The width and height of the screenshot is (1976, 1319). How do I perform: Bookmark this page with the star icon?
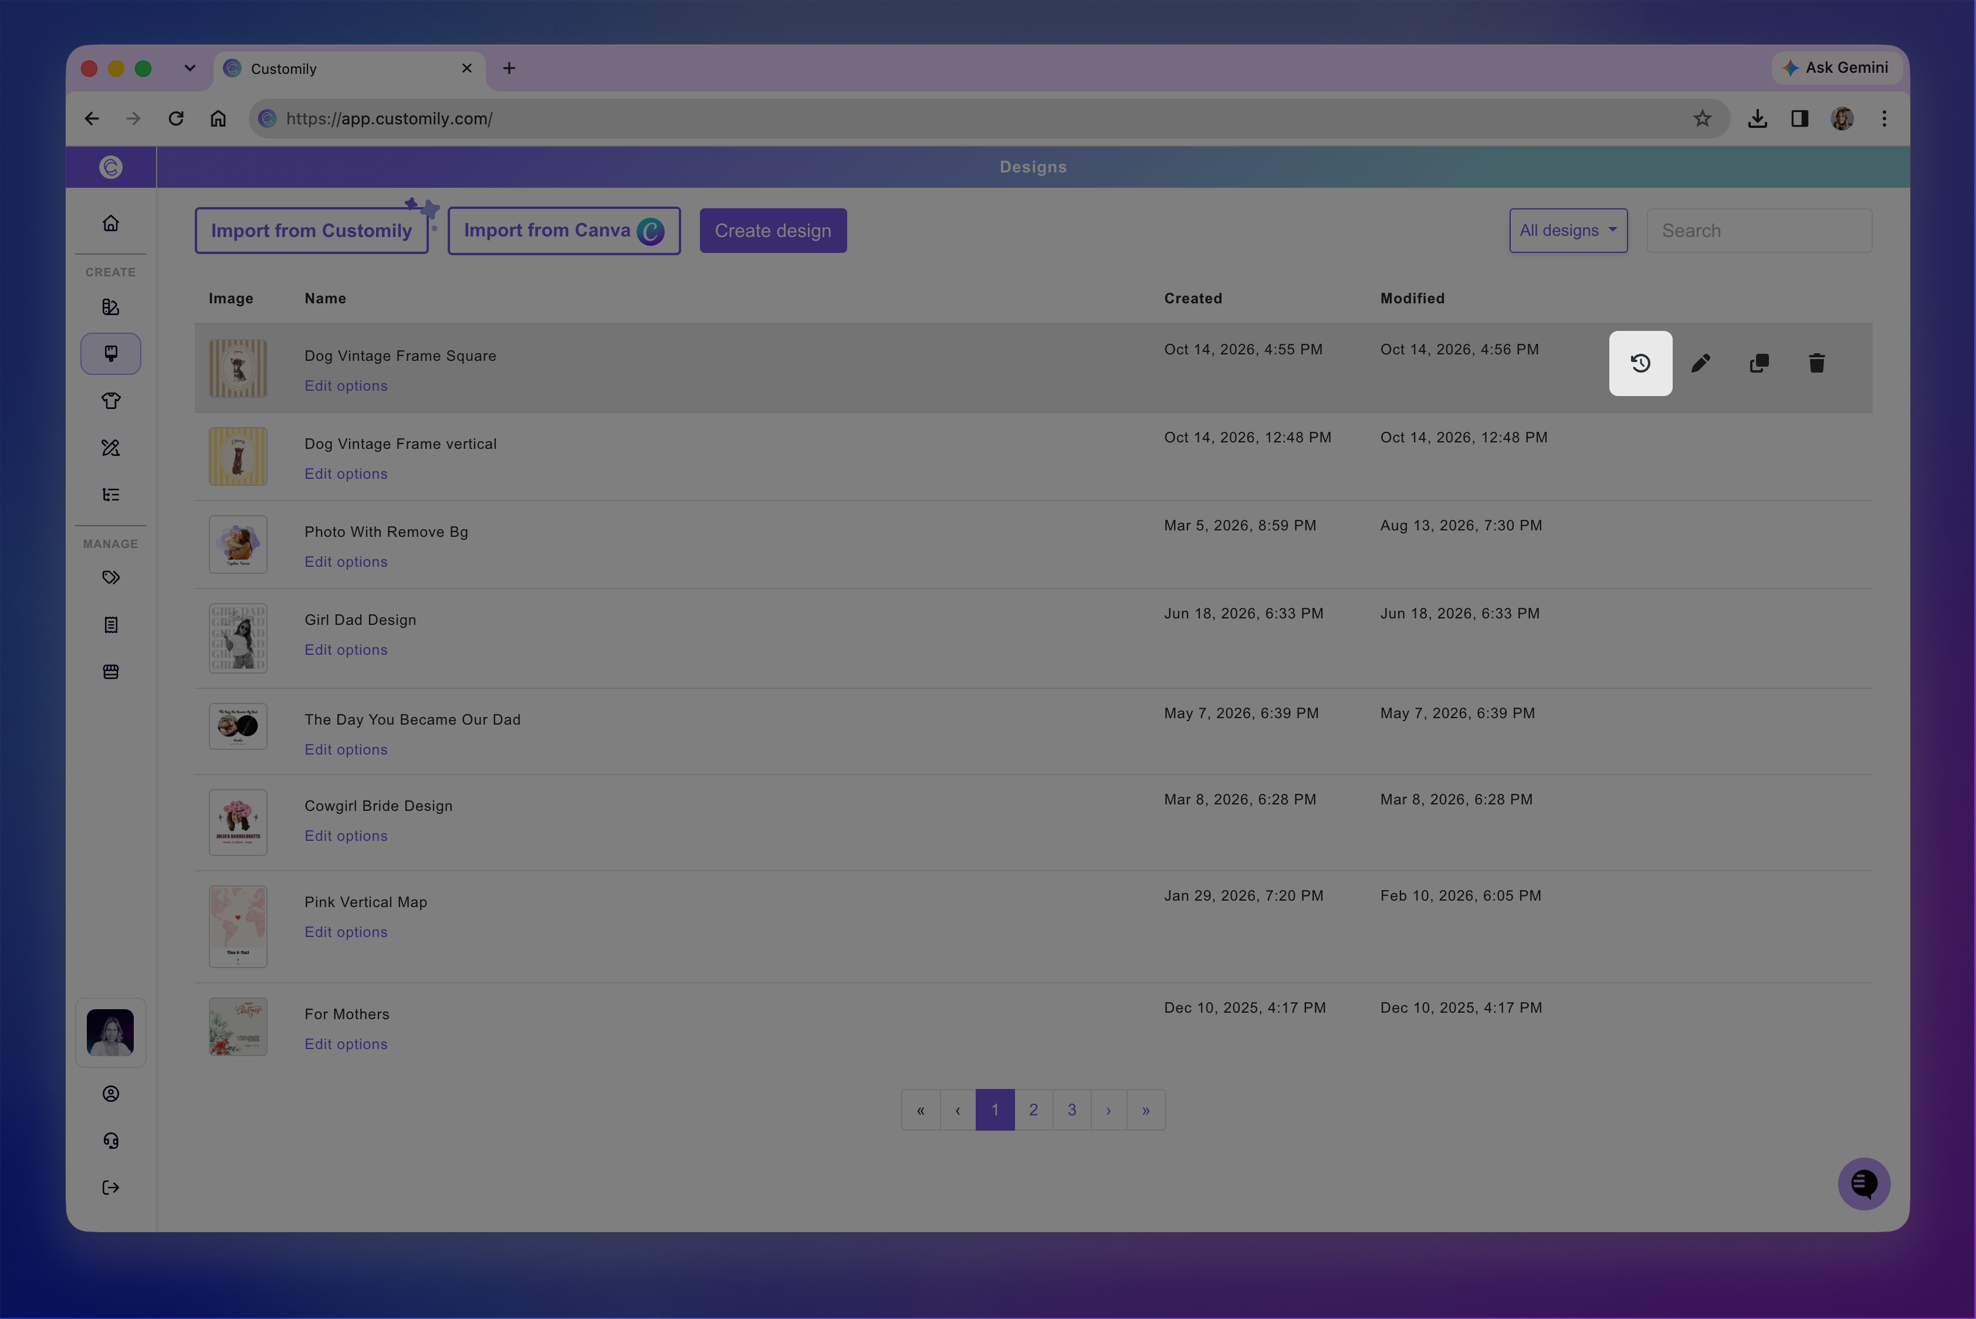click(1703, 119)
